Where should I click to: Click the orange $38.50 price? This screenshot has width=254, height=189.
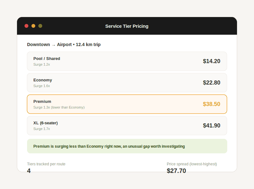tap(212, 104)
